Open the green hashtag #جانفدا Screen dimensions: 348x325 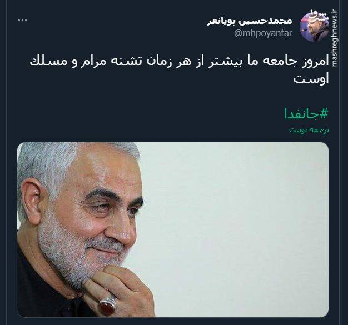pyautogui.click(x=306, y=114)
